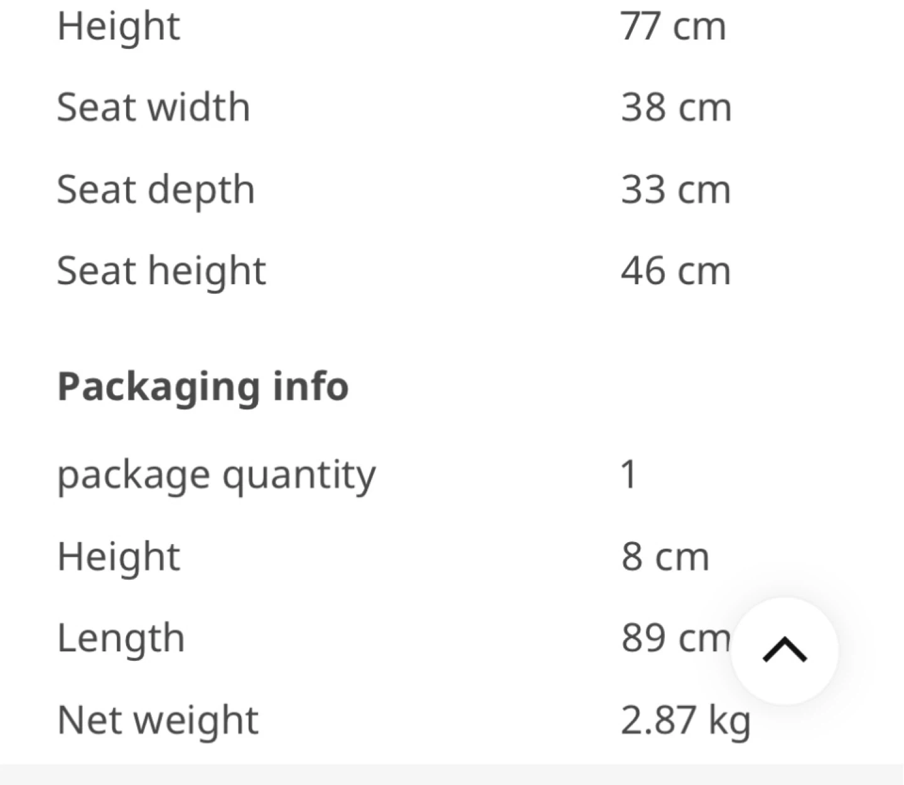The height and width of the screenshot is (785, 904).
Task: Click the 2.87 kg net weight value
Action: 686,720
